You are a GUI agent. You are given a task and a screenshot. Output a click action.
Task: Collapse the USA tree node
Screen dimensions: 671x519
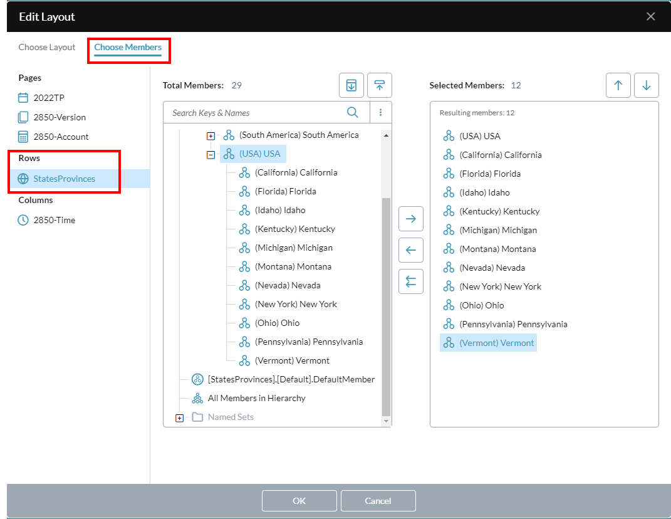coord(211,155)
